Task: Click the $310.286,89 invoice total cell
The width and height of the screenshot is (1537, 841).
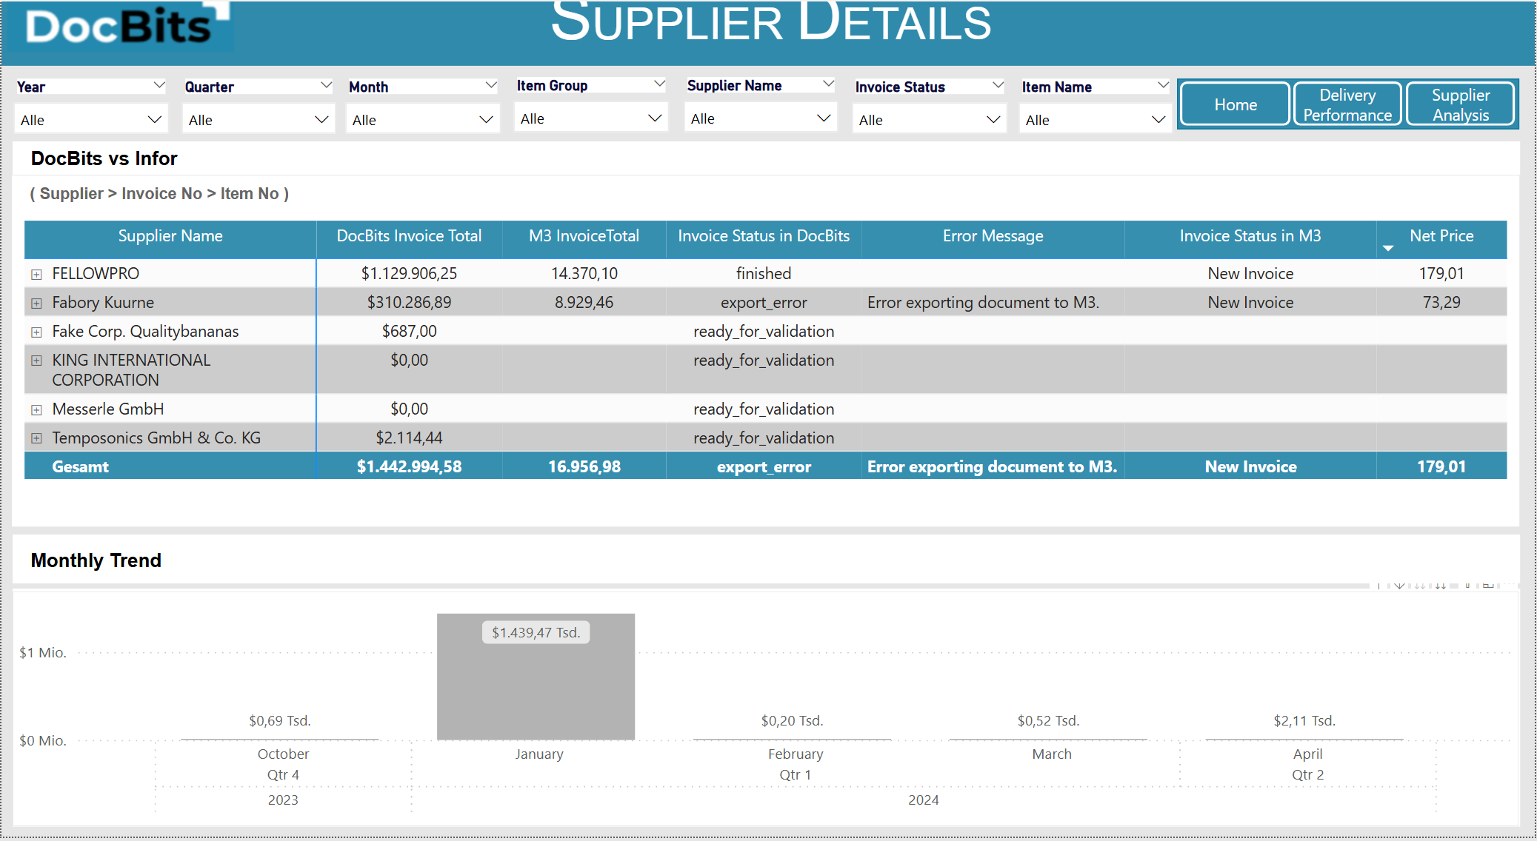Action: [x=409, y=303]
